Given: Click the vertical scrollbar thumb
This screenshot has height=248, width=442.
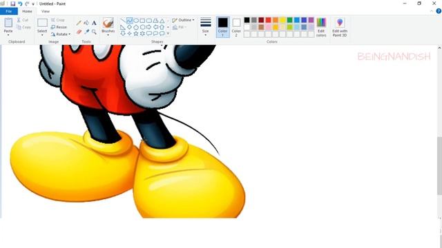Looking at the screenshot, I should pos(439,165).
